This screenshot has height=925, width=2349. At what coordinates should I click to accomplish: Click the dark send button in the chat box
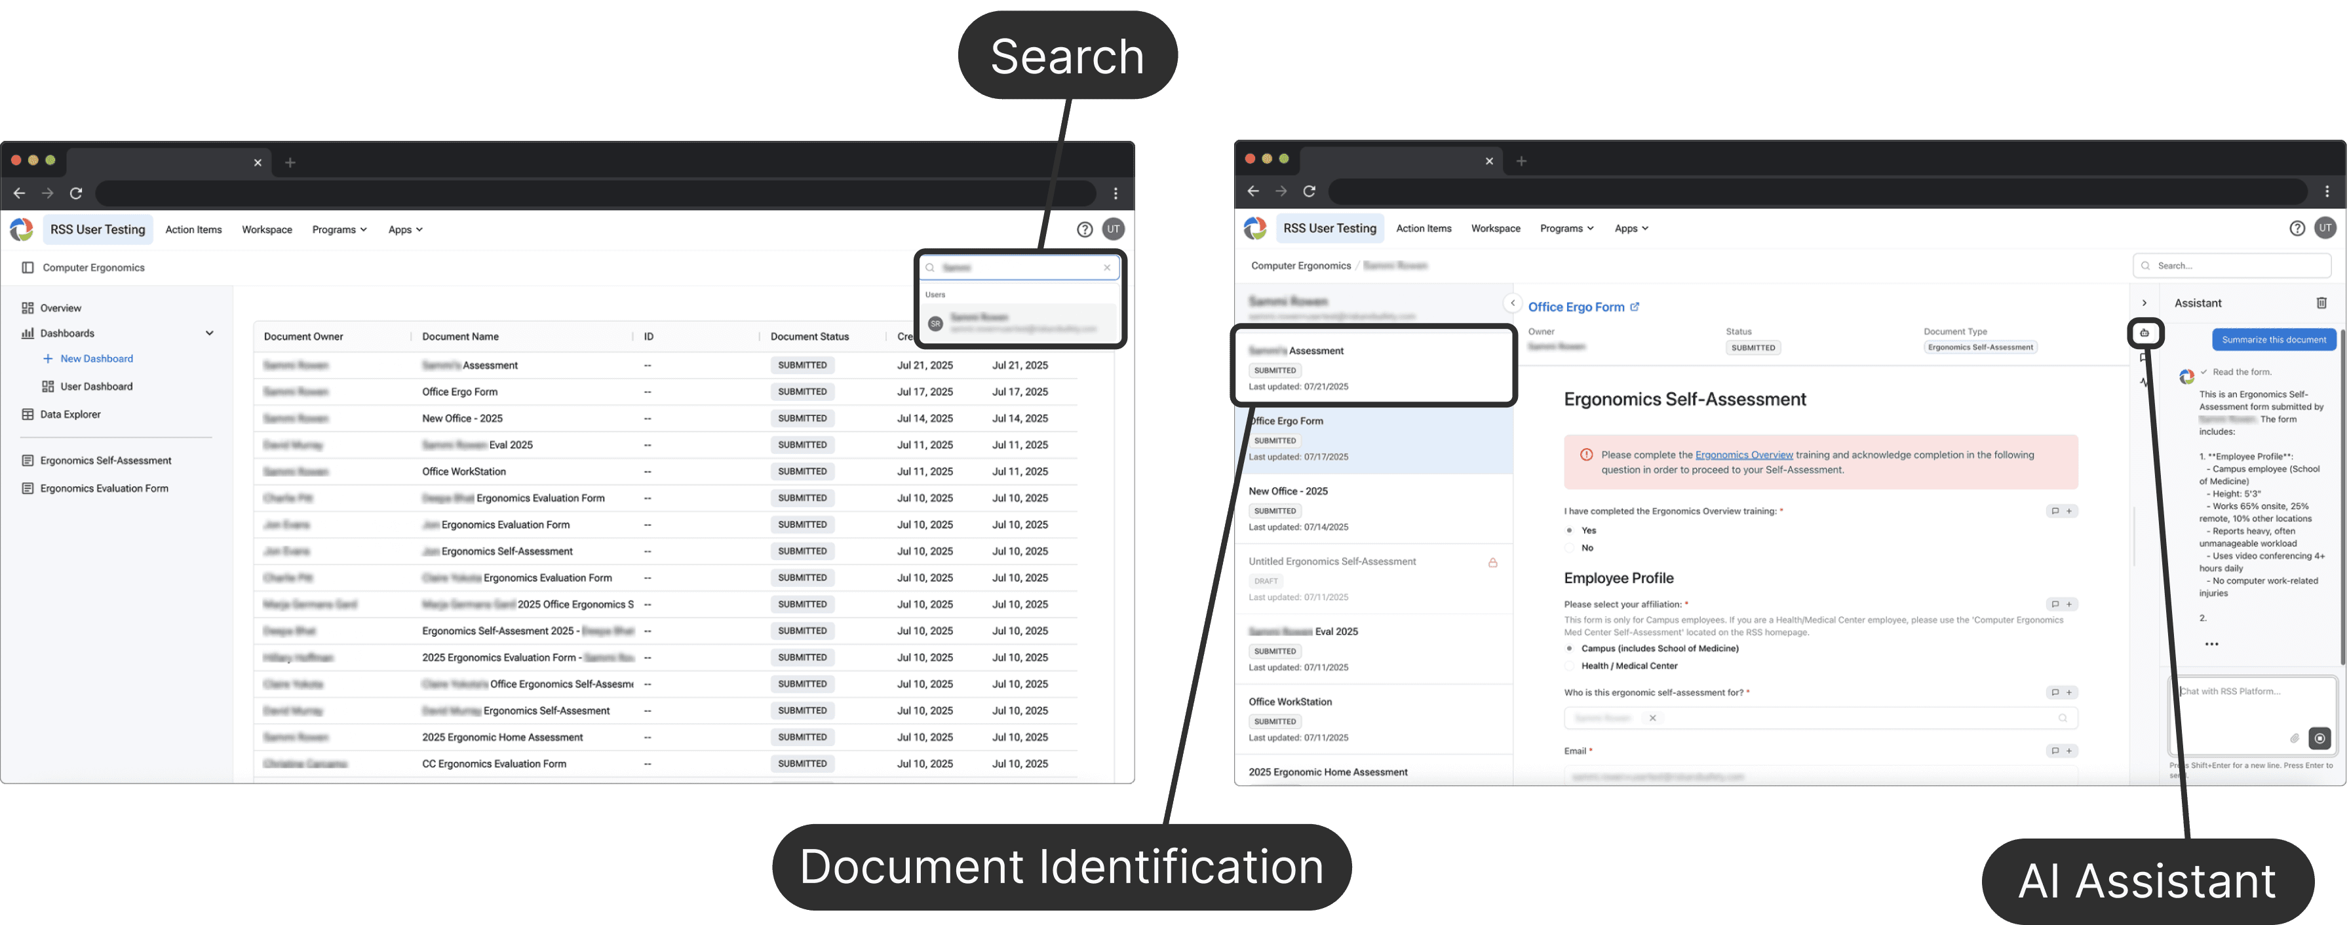pos(2319,738)
